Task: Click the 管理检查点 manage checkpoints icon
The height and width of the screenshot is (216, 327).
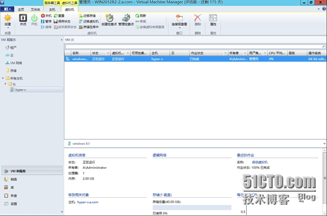Action: (x=126, y=18)
